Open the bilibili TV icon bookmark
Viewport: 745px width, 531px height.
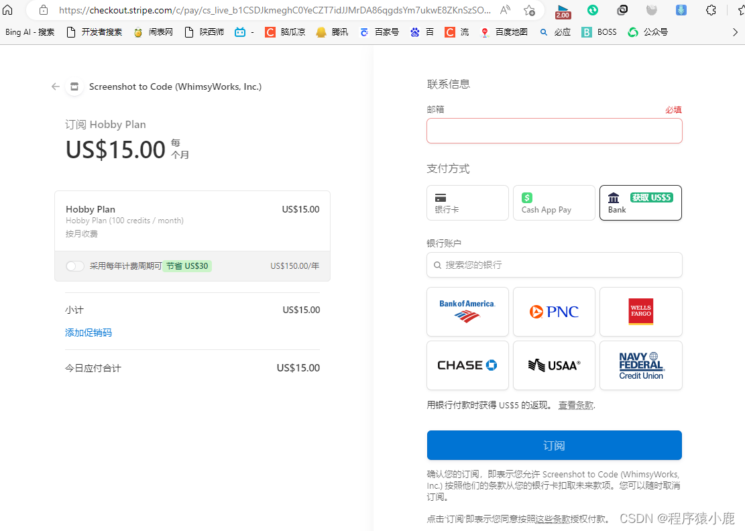tap(244, 32)
